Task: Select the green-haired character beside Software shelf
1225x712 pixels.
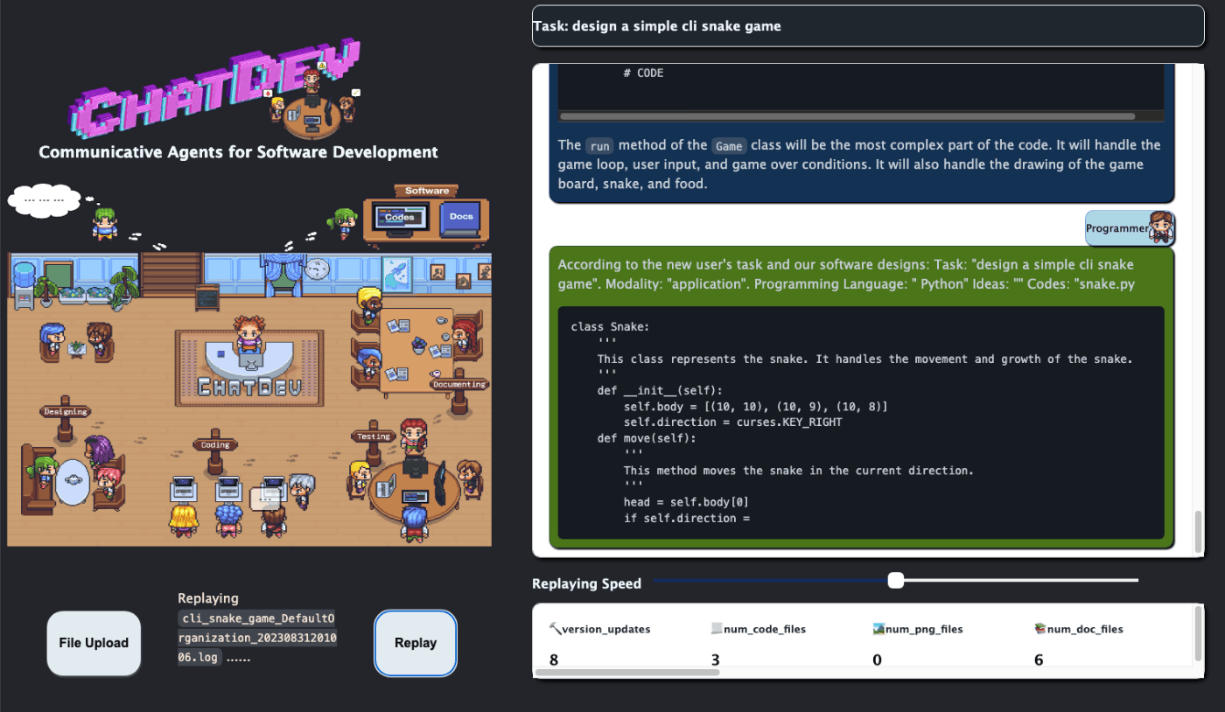Action: pos(344,223)
